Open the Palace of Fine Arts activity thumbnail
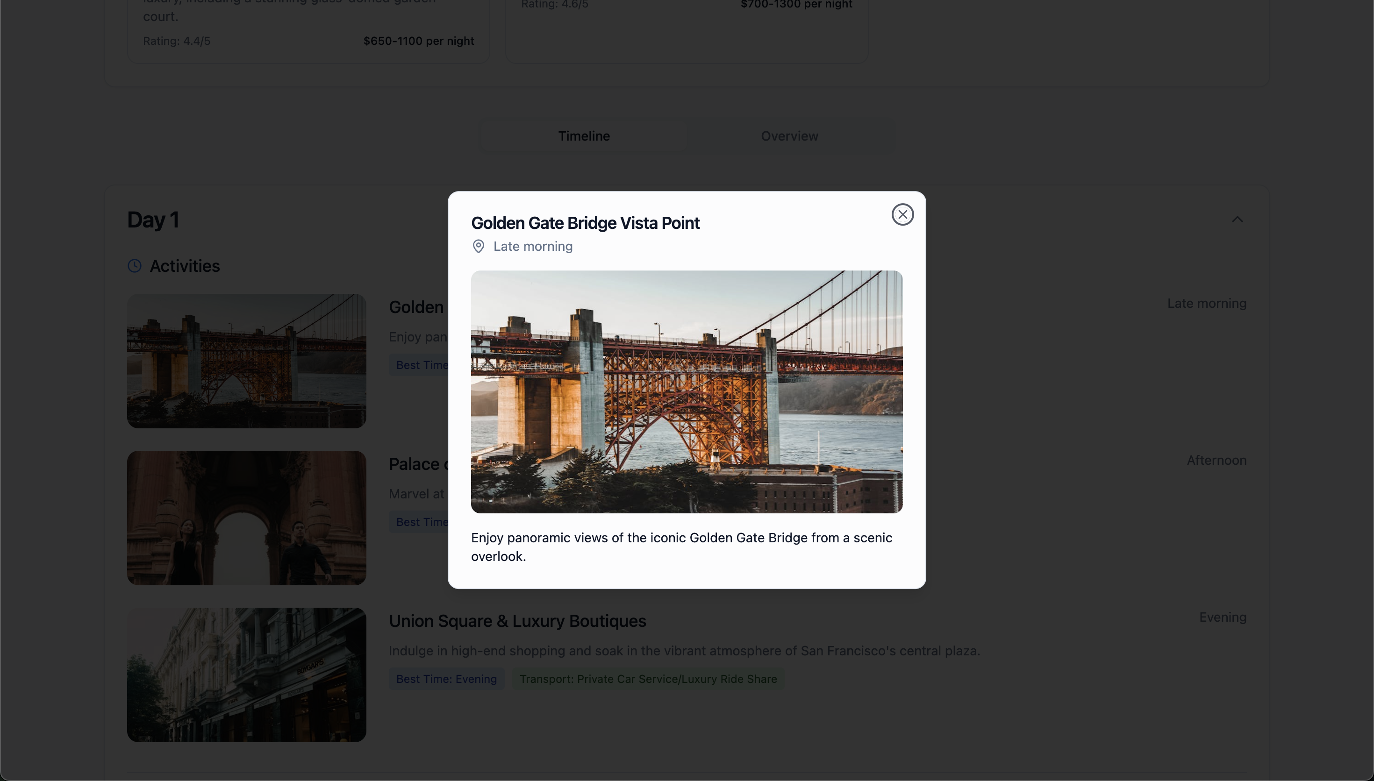 pos(247,518)
